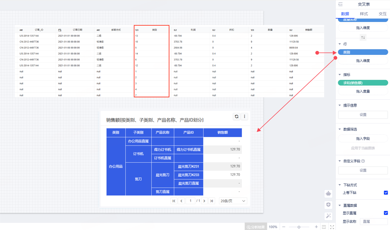Uncheck the 上卷下钻 checkbox
390x230 pixels.
coord(386,193)
